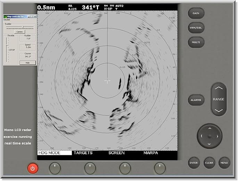Decrease range with the RANGE down chevron

pyautogui.click(x=219, y=110)
